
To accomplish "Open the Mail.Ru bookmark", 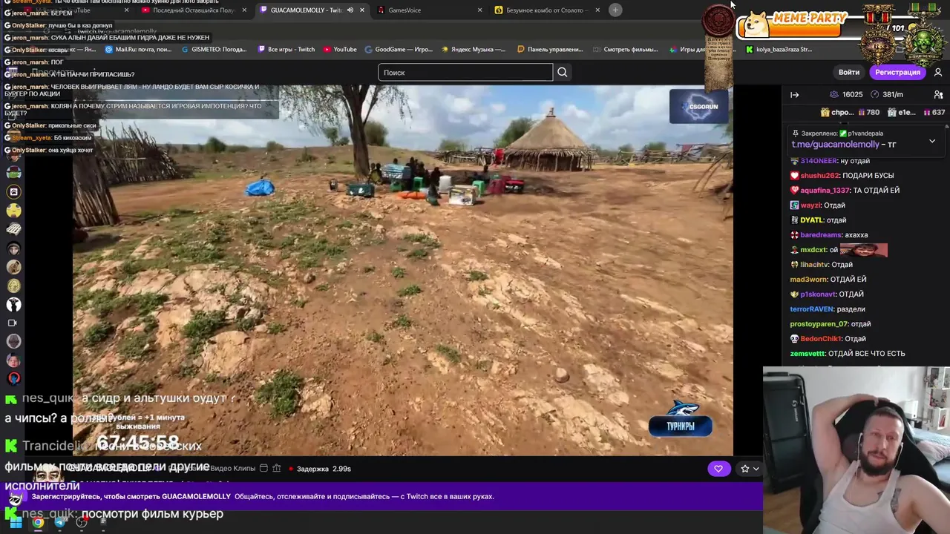I will (x=138, y=49).
